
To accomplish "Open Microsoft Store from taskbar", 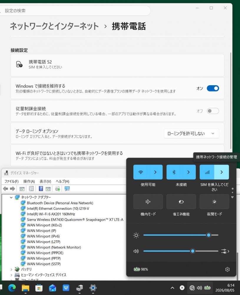I will (x=39, y=288).
